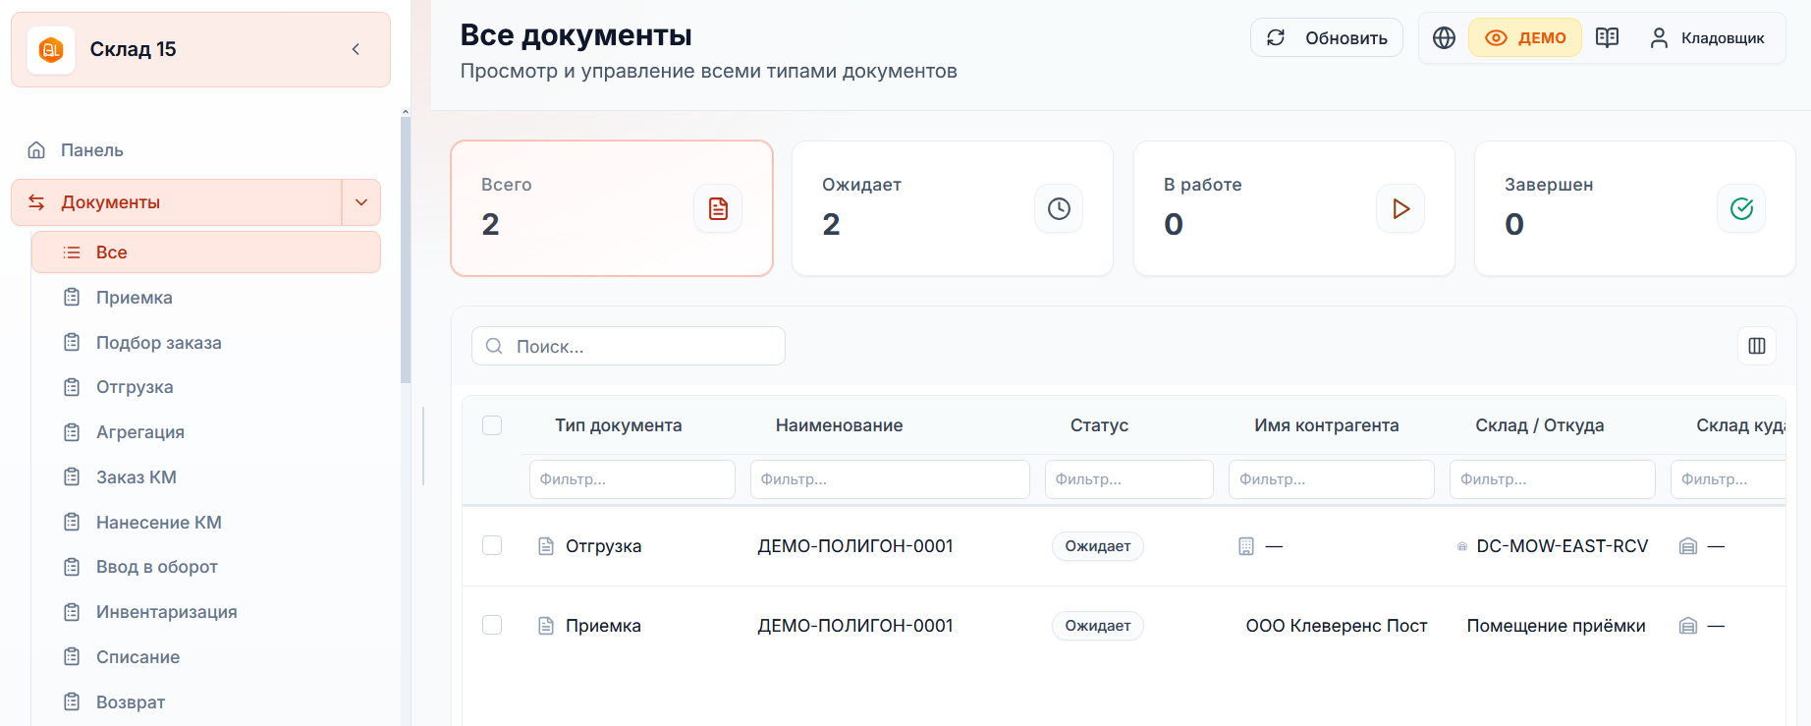Click the checkmark icon on Завершен card

pos(1741,208)
